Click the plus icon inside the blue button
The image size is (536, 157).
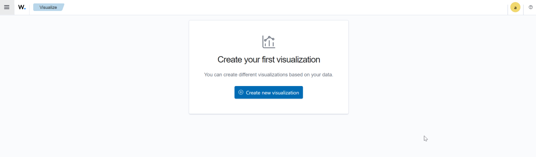click(241, 92)
